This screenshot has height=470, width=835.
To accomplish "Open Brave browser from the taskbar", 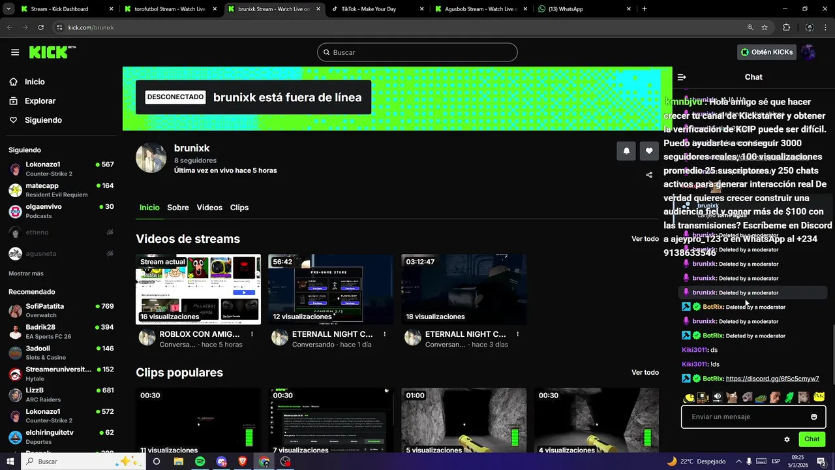I will [x=243, y=462].
